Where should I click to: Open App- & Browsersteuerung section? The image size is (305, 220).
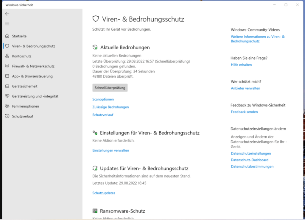click(32, 76)
